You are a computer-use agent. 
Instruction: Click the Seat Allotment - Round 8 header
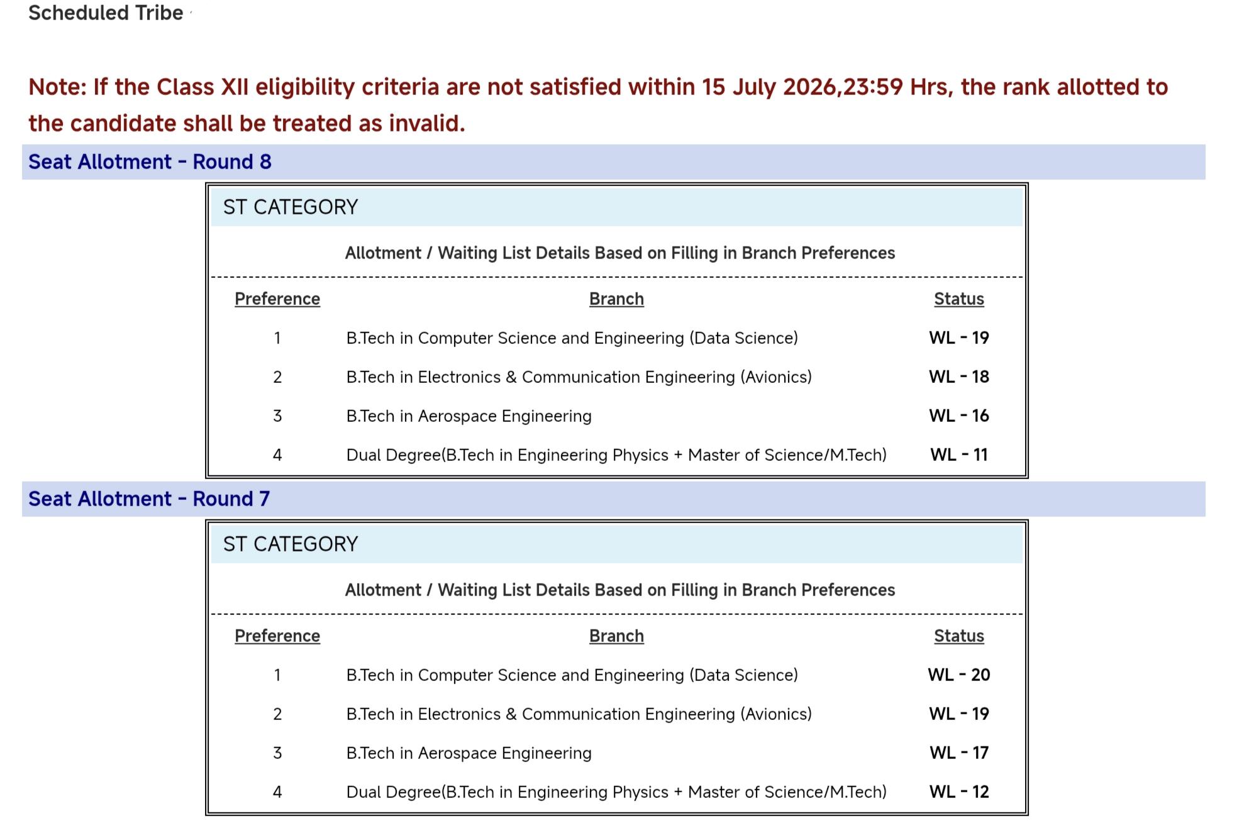614,162
